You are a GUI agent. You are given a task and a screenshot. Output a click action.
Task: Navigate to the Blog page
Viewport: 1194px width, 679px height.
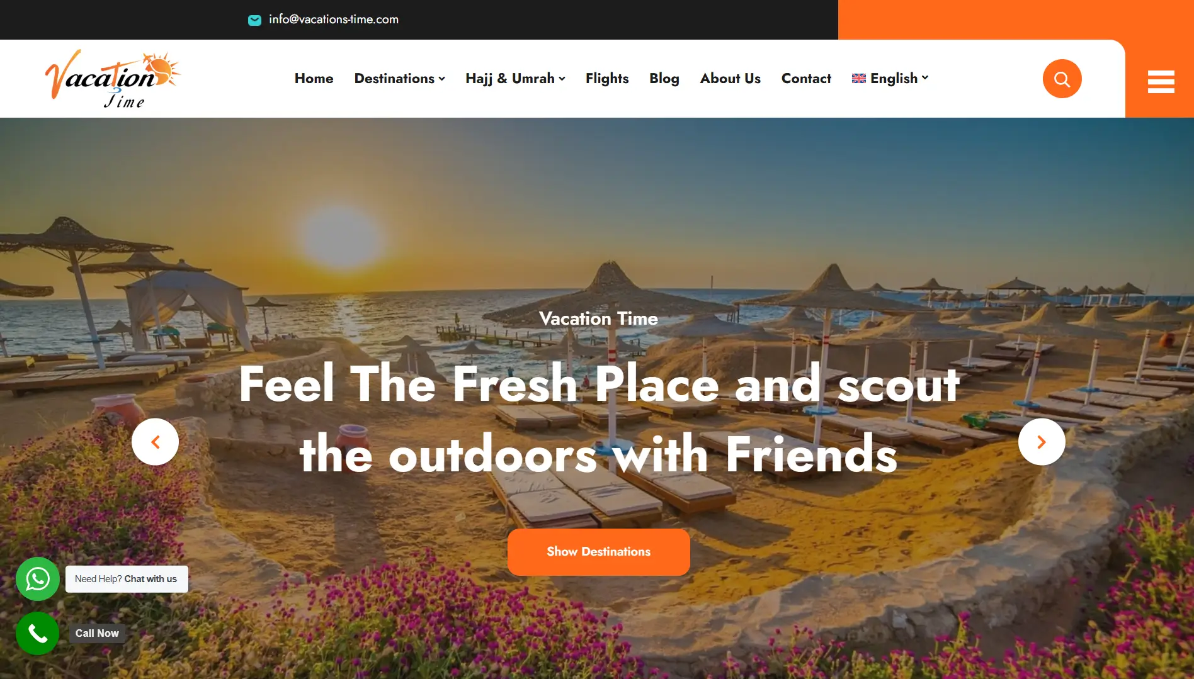664,79
